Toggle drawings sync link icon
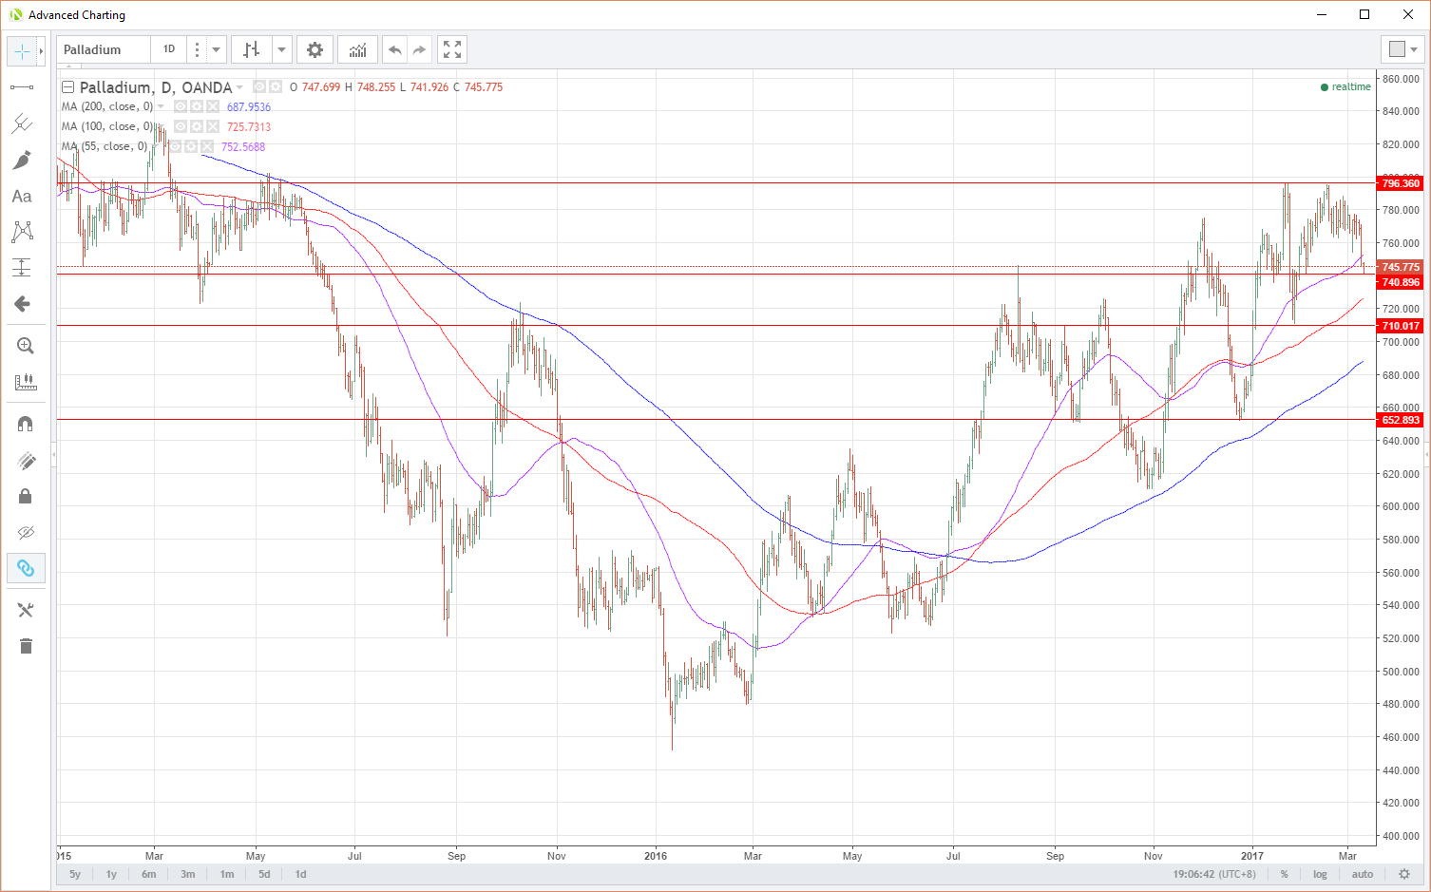This screenshot has width=1431, height=892. (x=26, y=568)
